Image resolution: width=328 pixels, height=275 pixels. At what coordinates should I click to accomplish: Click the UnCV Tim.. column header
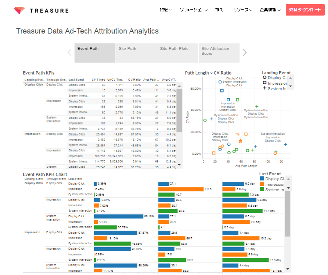(115, 80)
